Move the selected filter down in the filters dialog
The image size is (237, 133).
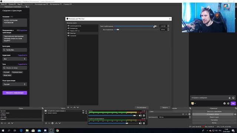click(78, 108)
